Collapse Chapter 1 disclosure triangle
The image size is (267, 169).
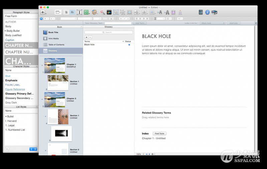tap(42, 65)
